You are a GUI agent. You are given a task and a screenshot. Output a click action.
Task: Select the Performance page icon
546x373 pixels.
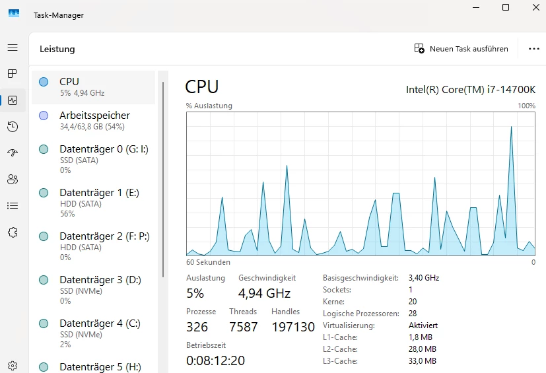tap(13, 100)
